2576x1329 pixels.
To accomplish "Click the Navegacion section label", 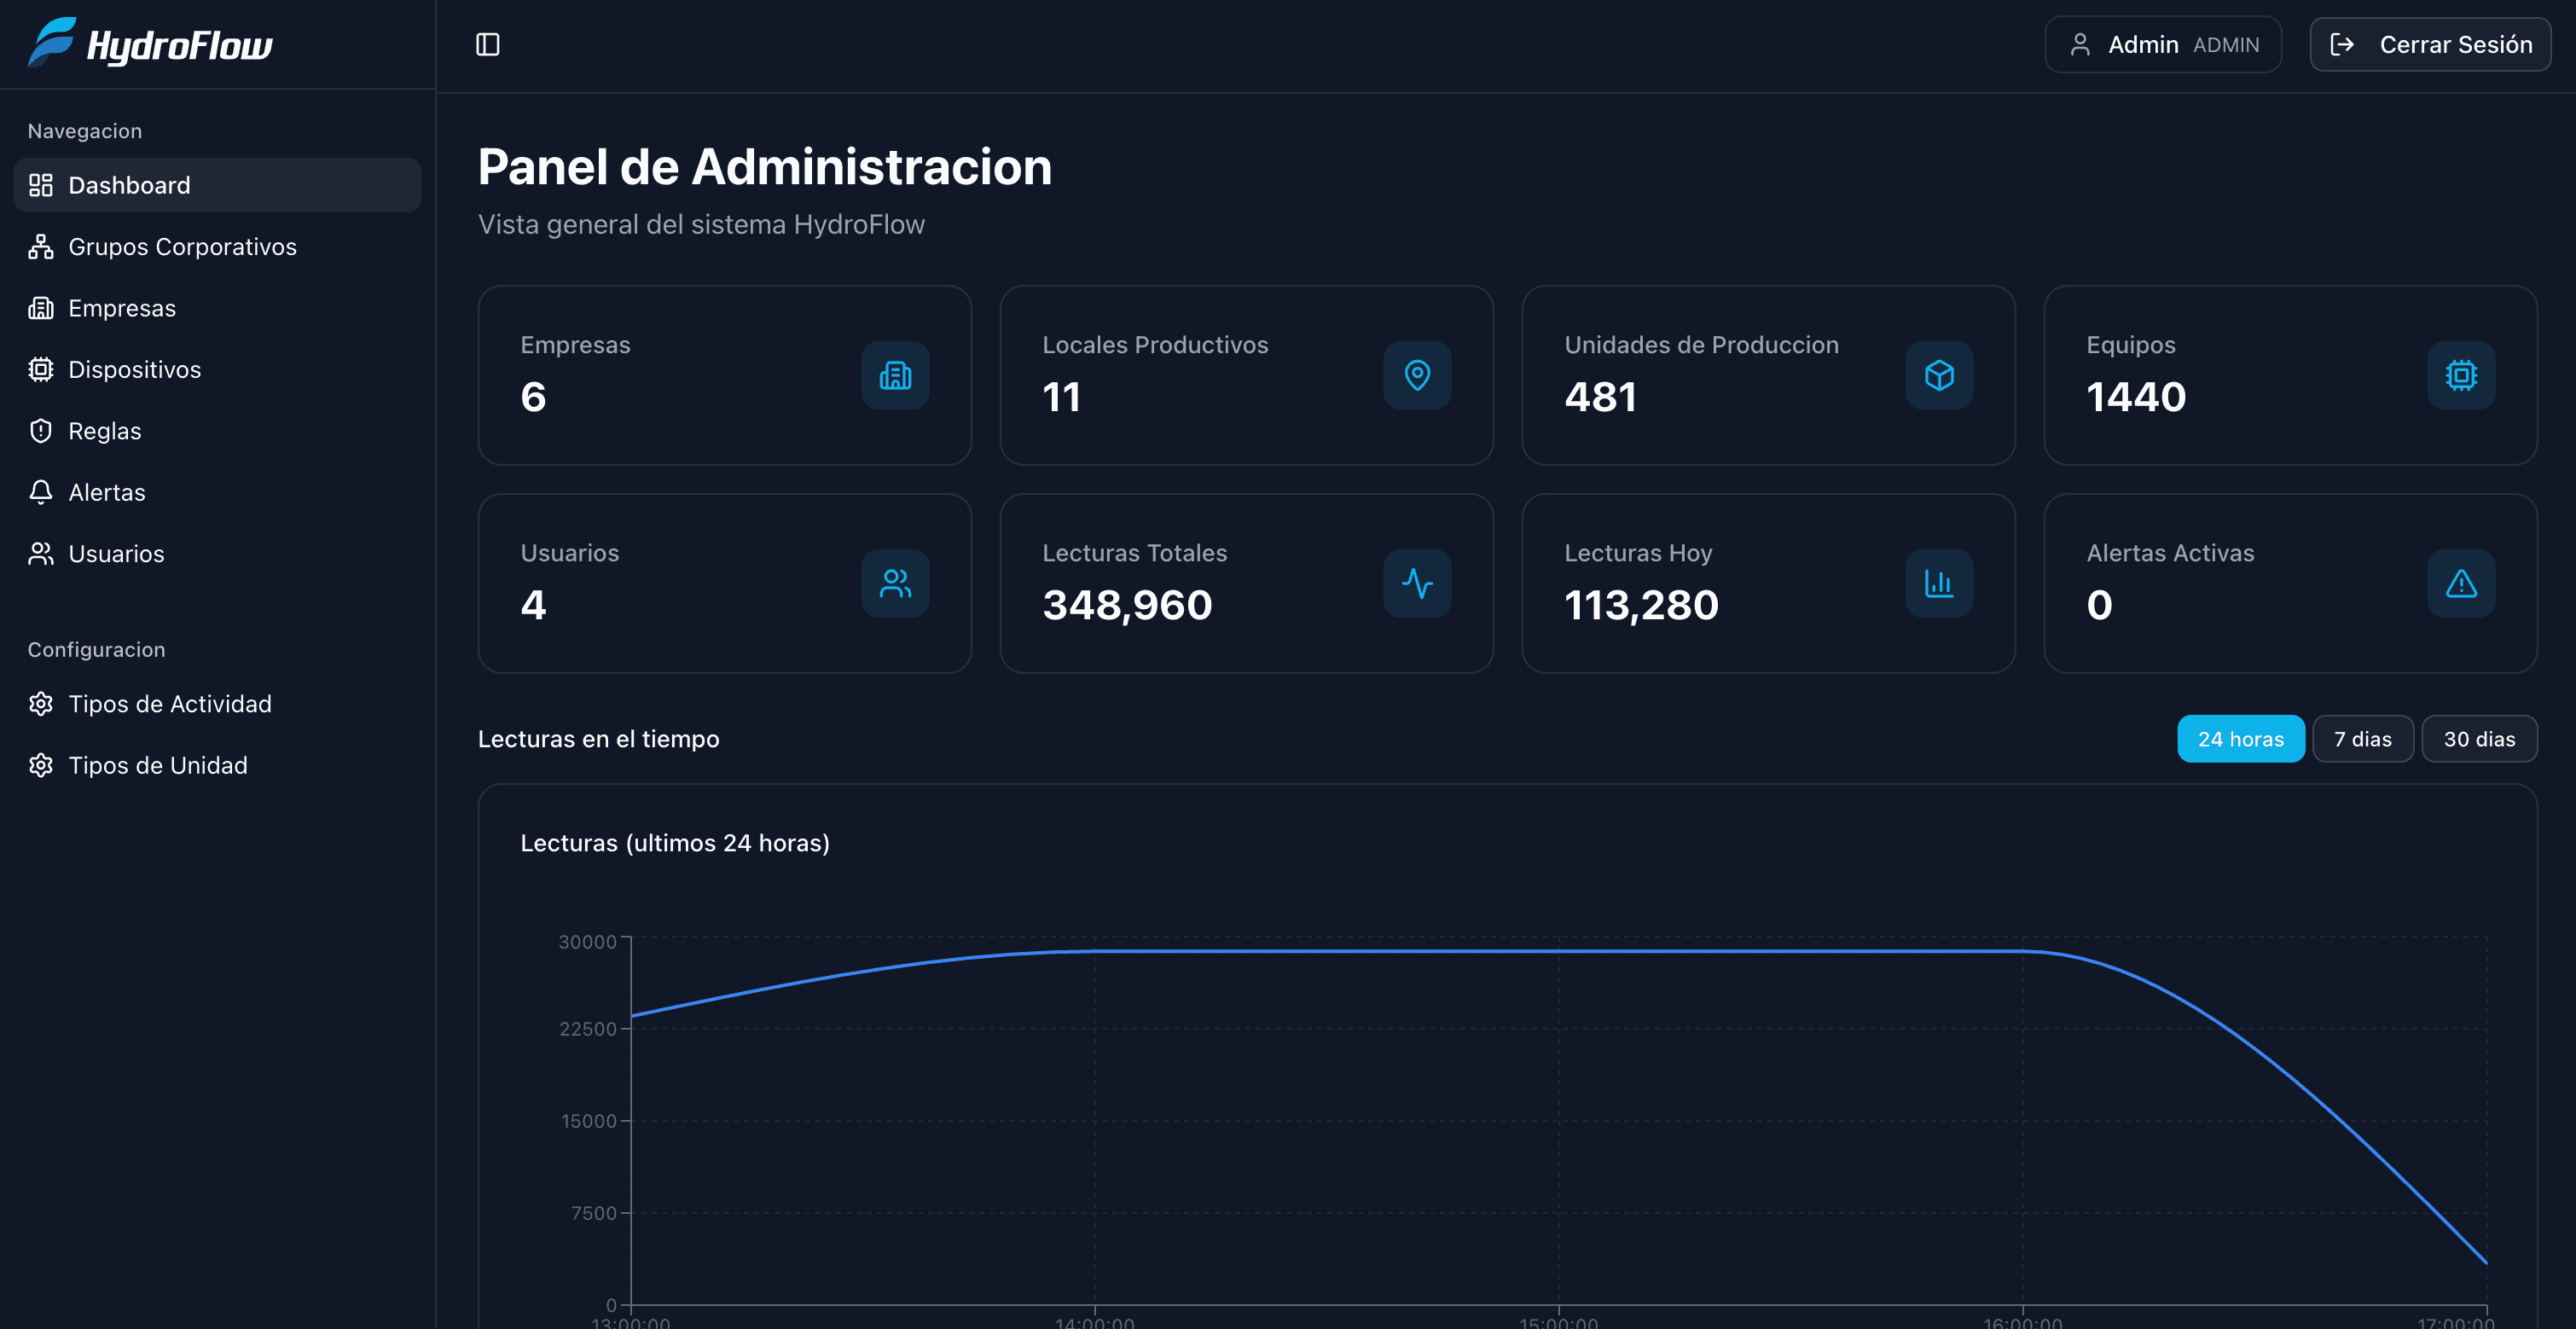I will pyautogui.click(x=85, y=131).
